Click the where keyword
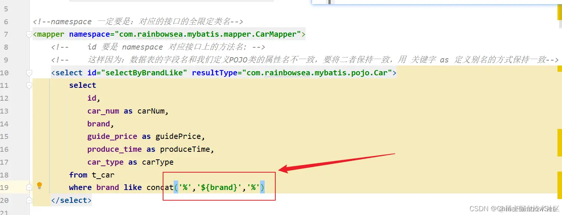The width and height of the screenshot is (562, 215). tap(80, 188)
